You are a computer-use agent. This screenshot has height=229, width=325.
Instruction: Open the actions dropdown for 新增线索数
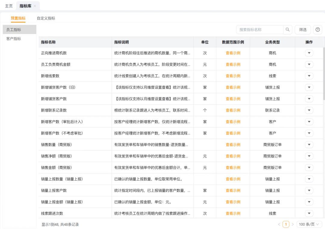coord(309,76)
